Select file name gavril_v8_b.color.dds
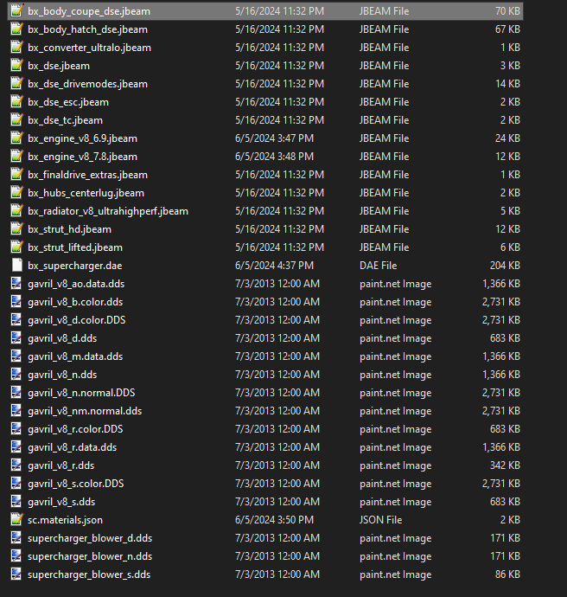Viewport: 567px width, 597px height. [x=75, y=302]
